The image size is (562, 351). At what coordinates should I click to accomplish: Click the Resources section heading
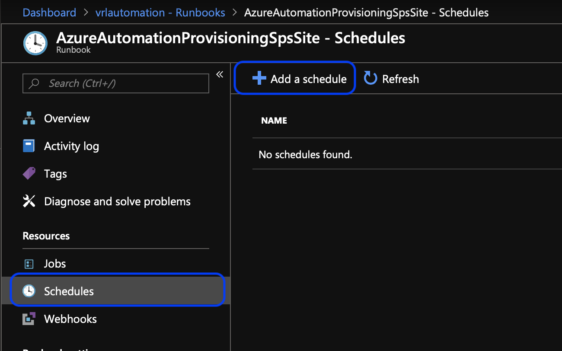pyautogui.click(x=46, y=236)
